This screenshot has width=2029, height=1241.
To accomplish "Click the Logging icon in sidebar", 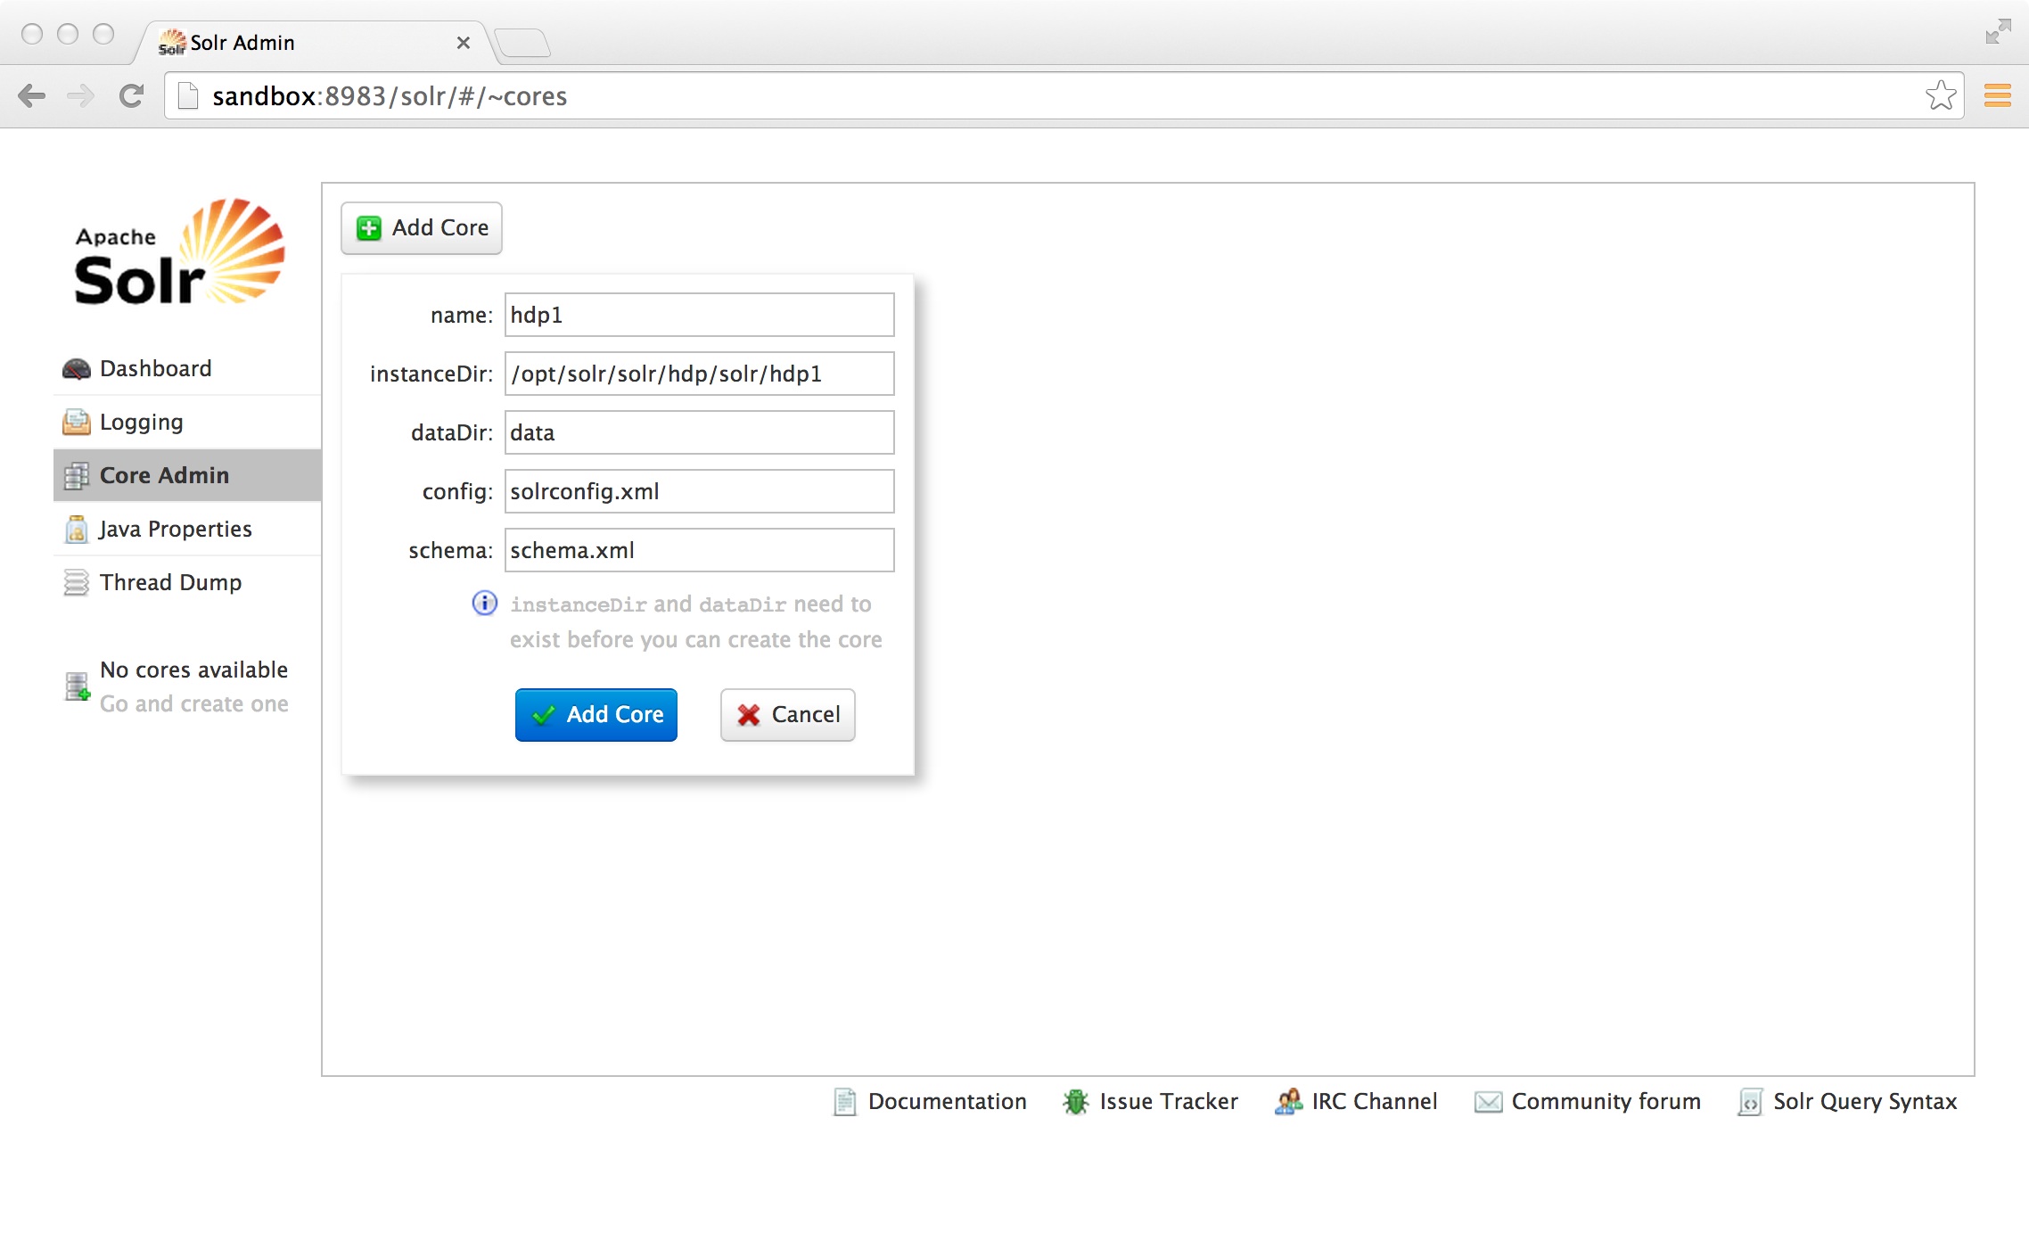I will pos(77,422).
